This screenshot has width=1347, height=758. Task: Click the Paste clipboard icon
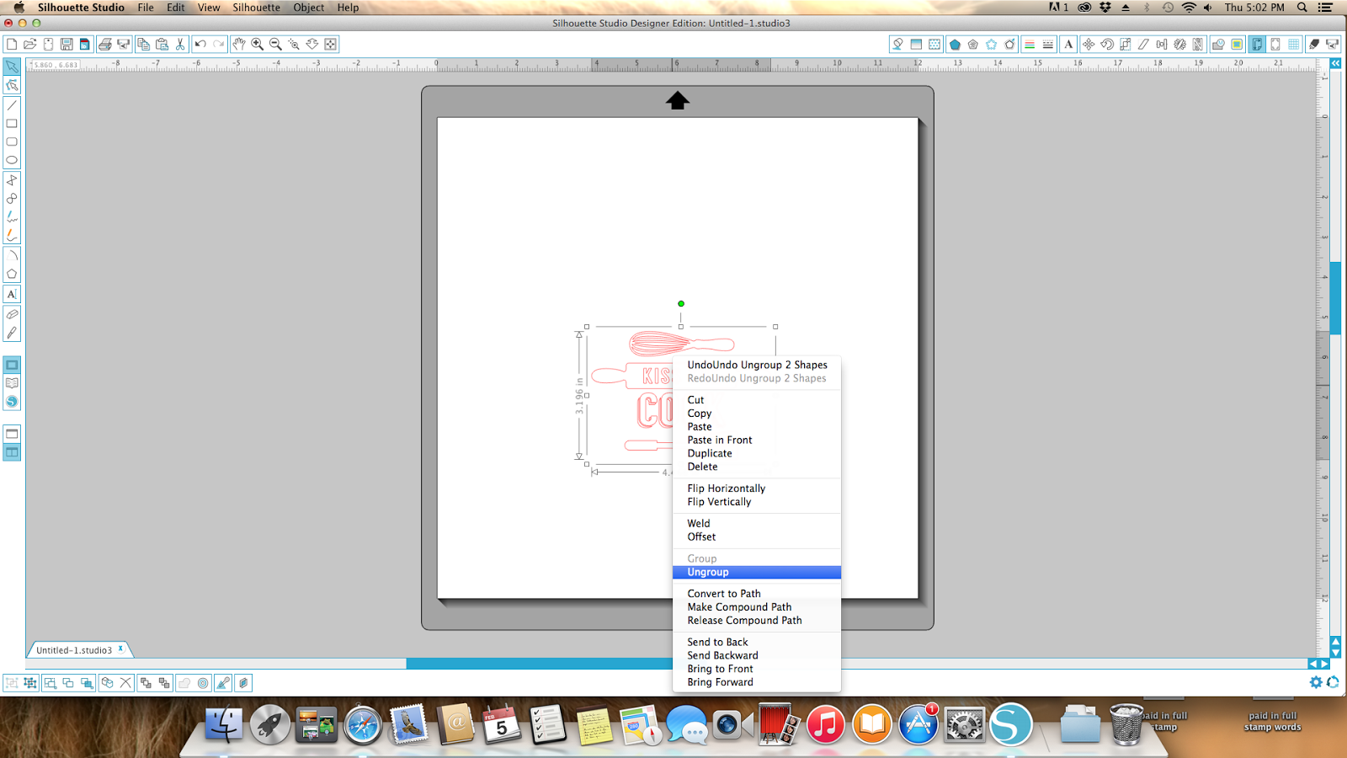[x=162, y=44]
